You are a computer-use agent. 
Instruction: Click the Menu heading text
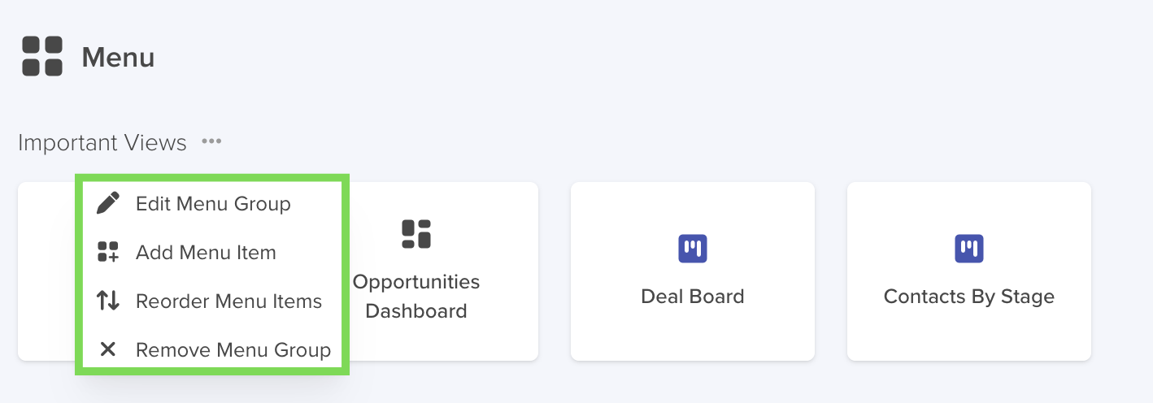click(118, 58)
